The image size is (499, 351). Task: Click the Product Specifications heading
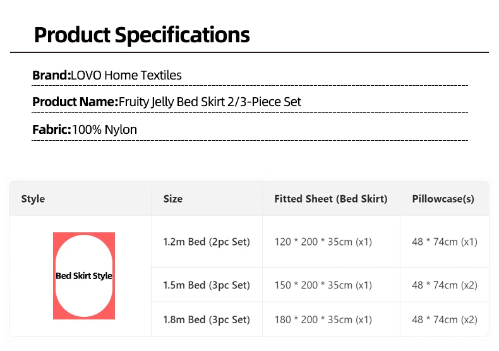tap(142, 35)
